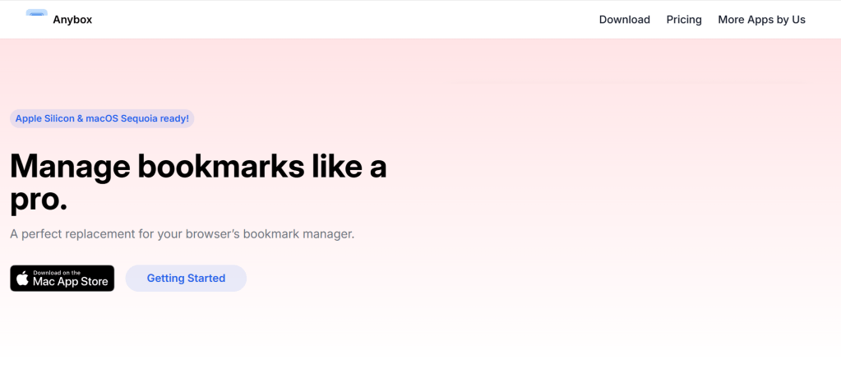
Task: Click the Anybox logo icon
Action: click(36, 14)
